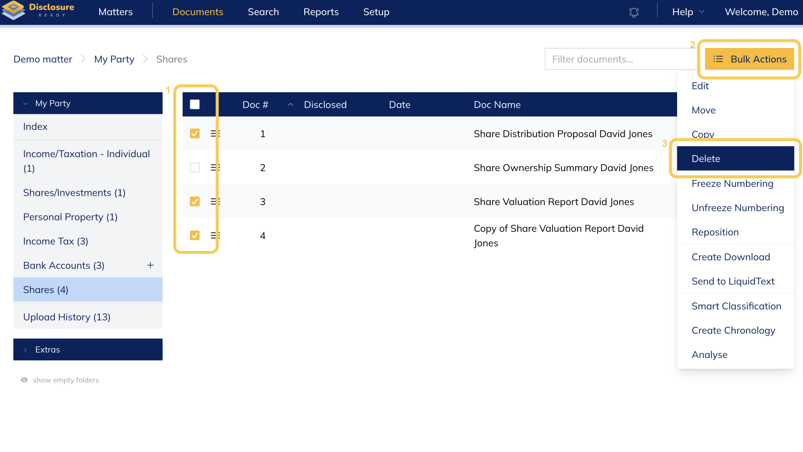Click the Bulk Actions button
Viewport: 803px width, 452px height.
click(x=749, y=59)
